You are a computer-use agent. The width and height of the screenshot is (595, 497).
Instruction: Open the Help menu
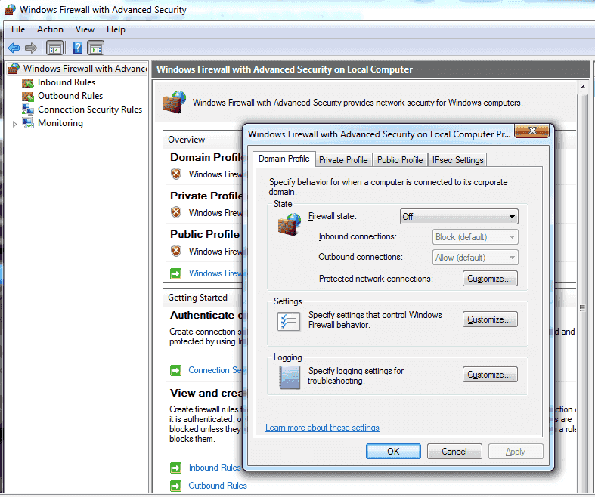point(116,29)
